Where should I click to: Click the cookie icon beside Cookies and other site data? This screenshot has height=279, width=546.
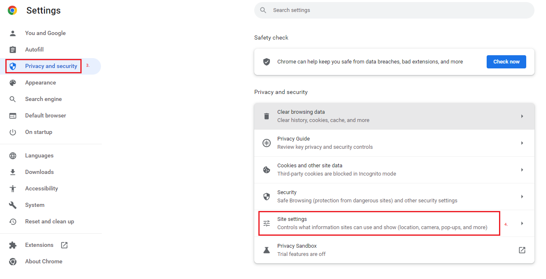pyautogui.click(x=267, y=169)
